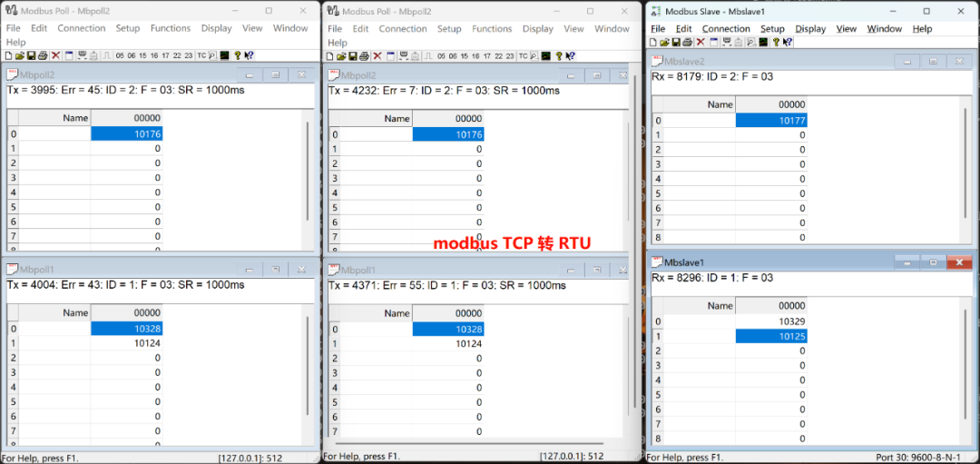The image size is (980, 464).
Task: Select value 10329 in Mbslave1 table
Action: [771, 321]
